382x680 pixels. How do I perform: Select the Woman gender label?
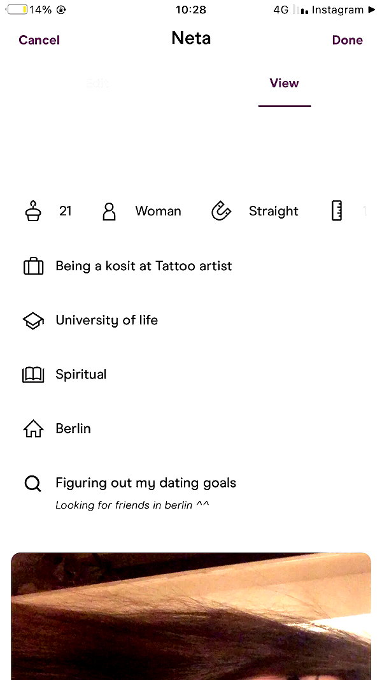click(158, 211)
